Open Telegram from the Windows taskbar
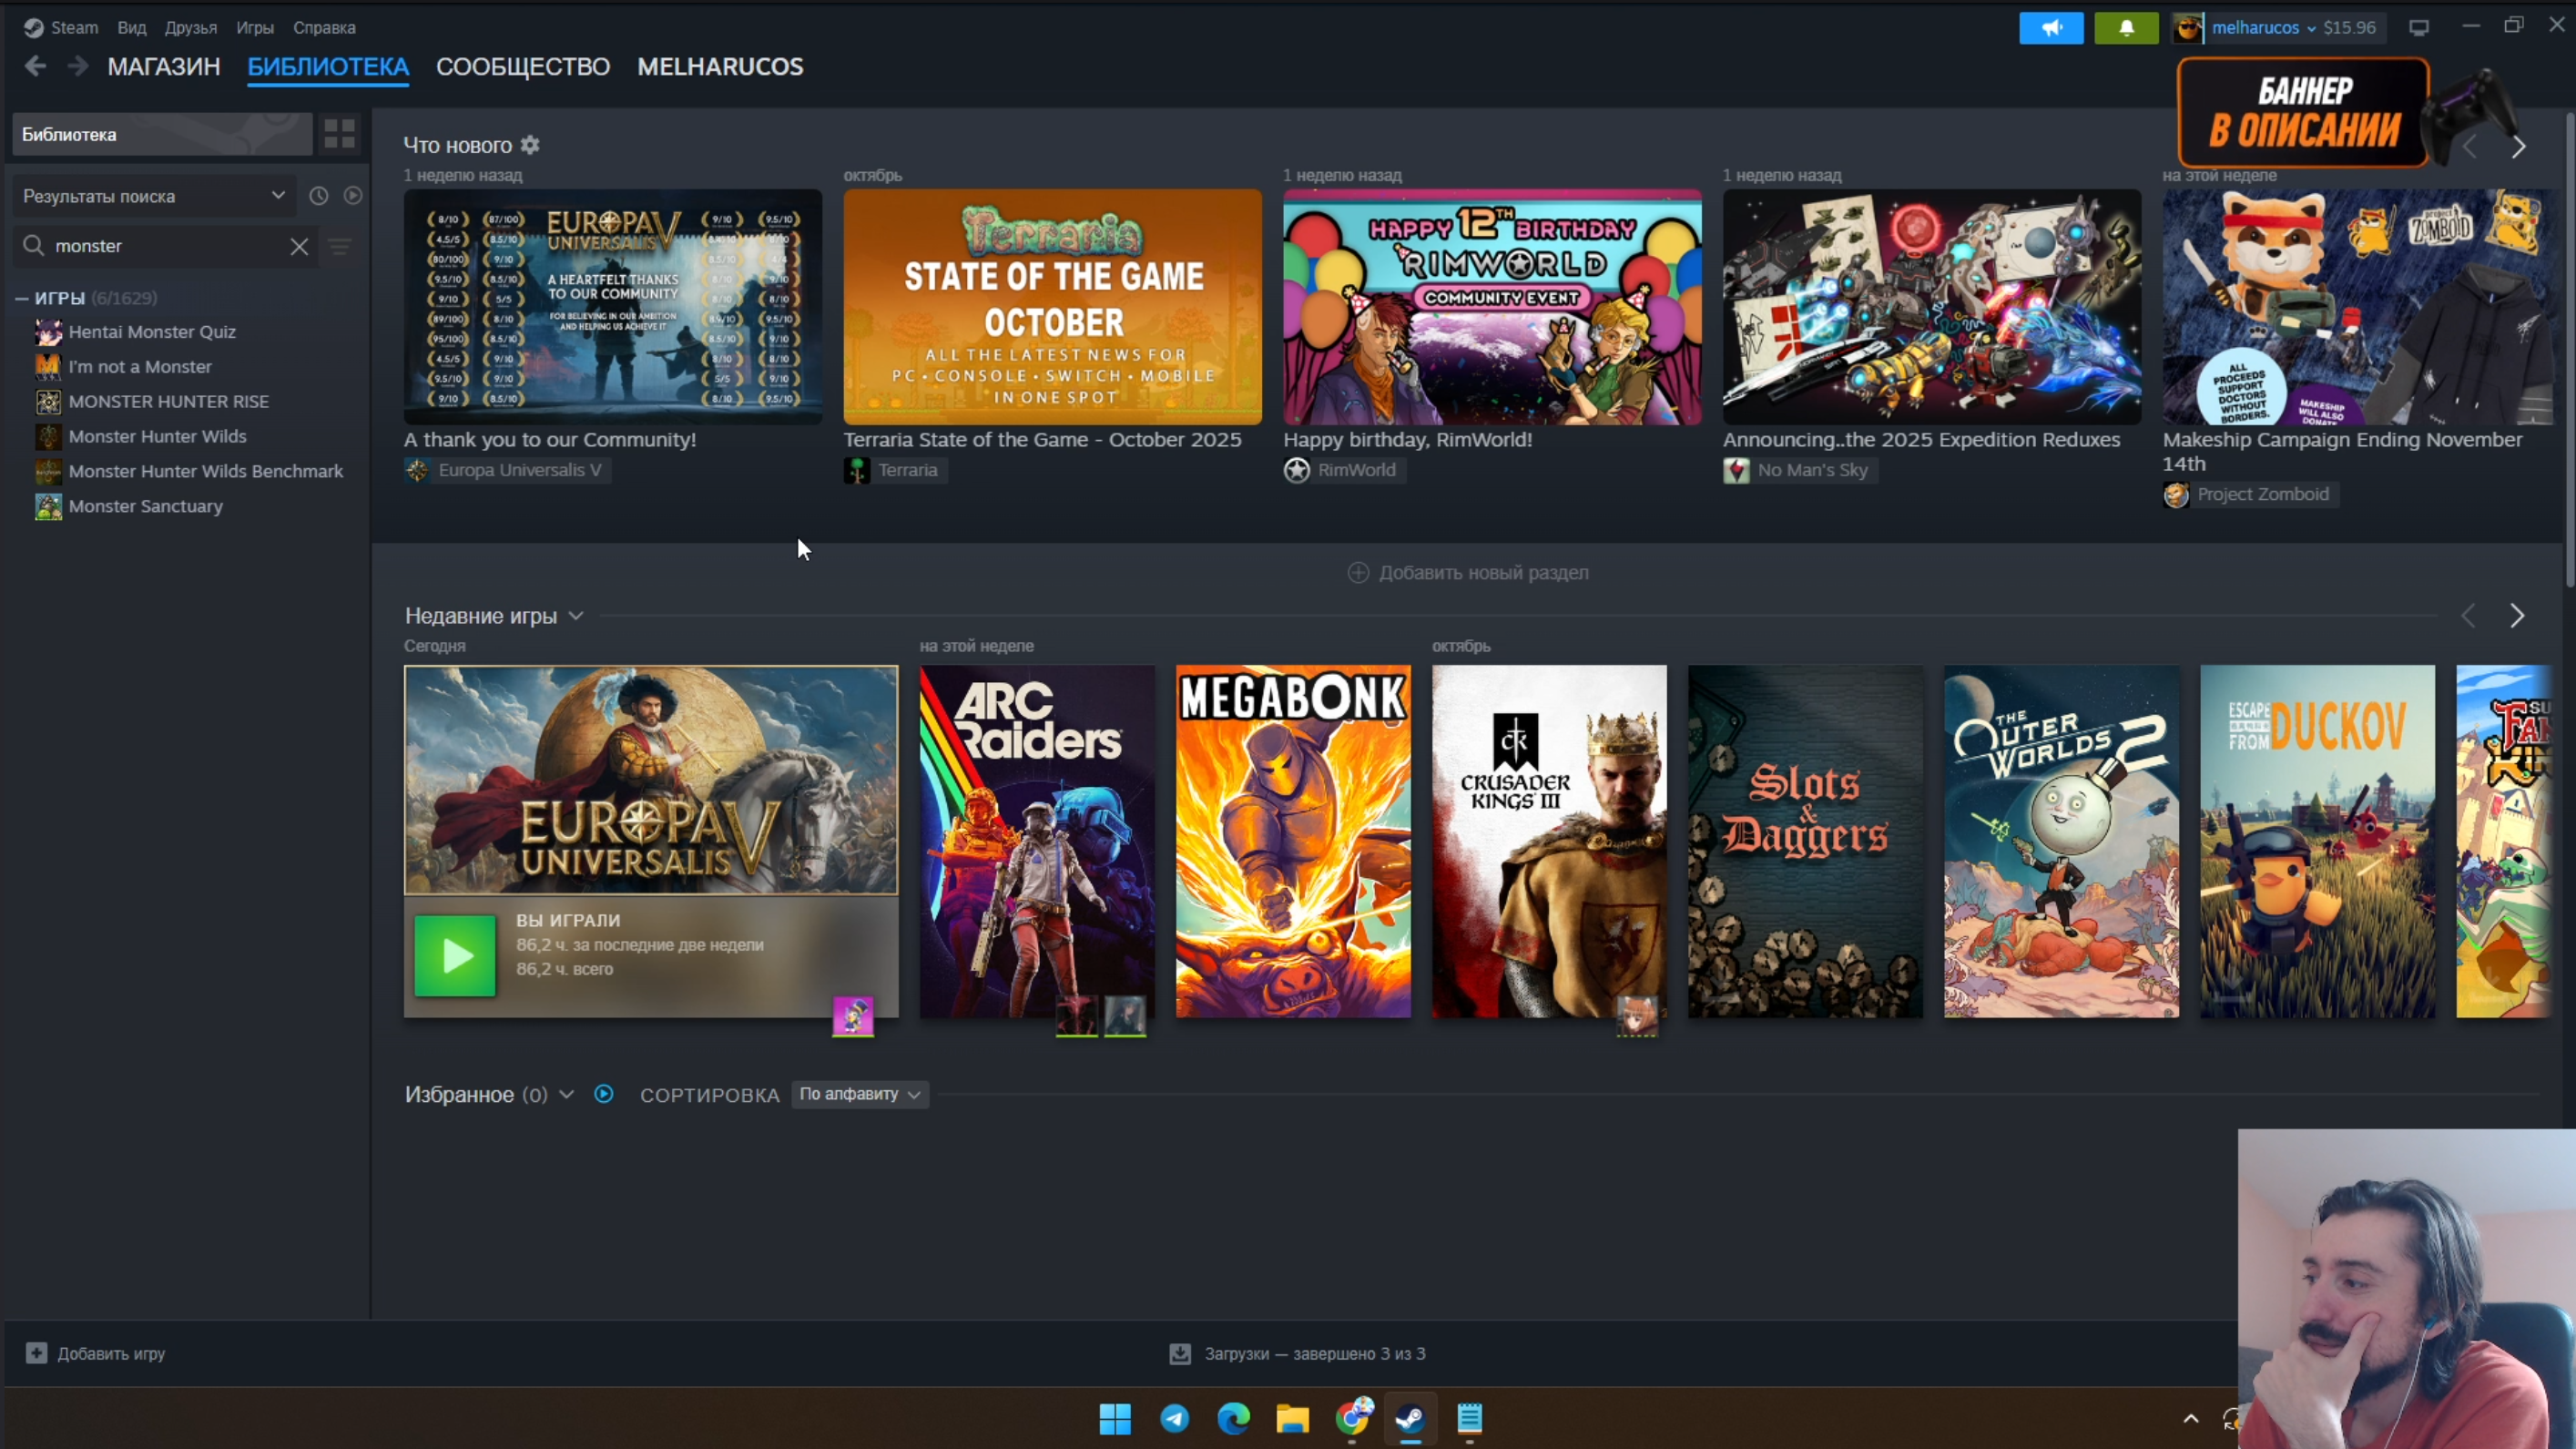Screen dimensions: 2576x1449 [1174, 1418]
